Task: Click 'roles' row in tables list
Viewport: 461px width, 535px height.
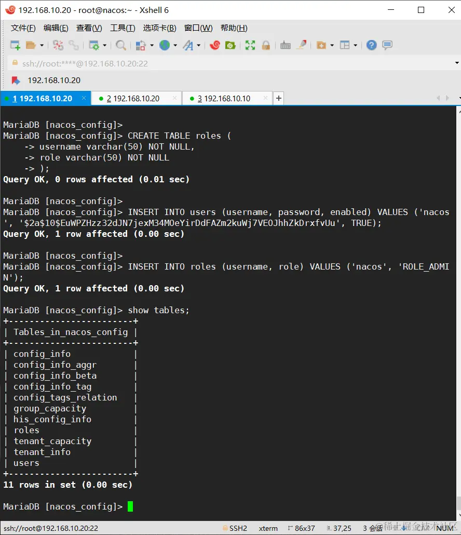Action: pos(26,430)
